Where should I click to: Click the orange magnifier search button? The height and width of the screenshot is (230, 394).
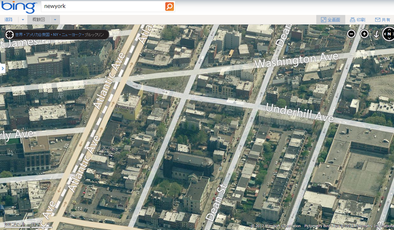tap(169, 6)
